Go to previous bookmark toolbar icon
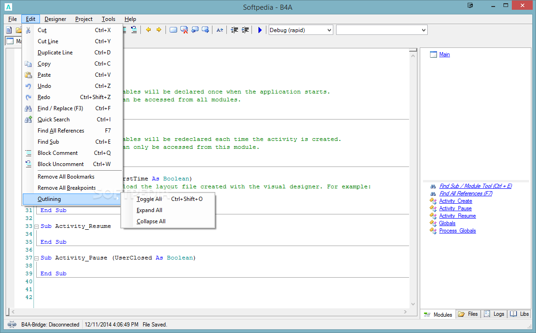The height and width of the screenshot is (333, 536). (195, 30)
